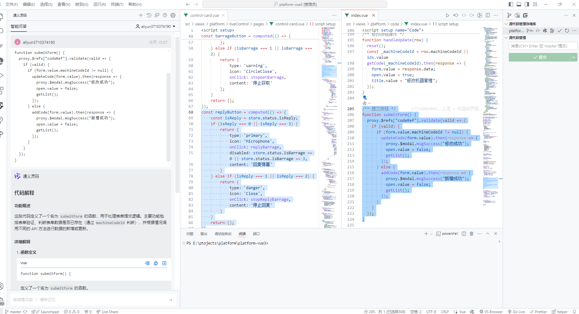Customize editor layout
This screenshot has width=579, height=314.
[x=535, y=4]
